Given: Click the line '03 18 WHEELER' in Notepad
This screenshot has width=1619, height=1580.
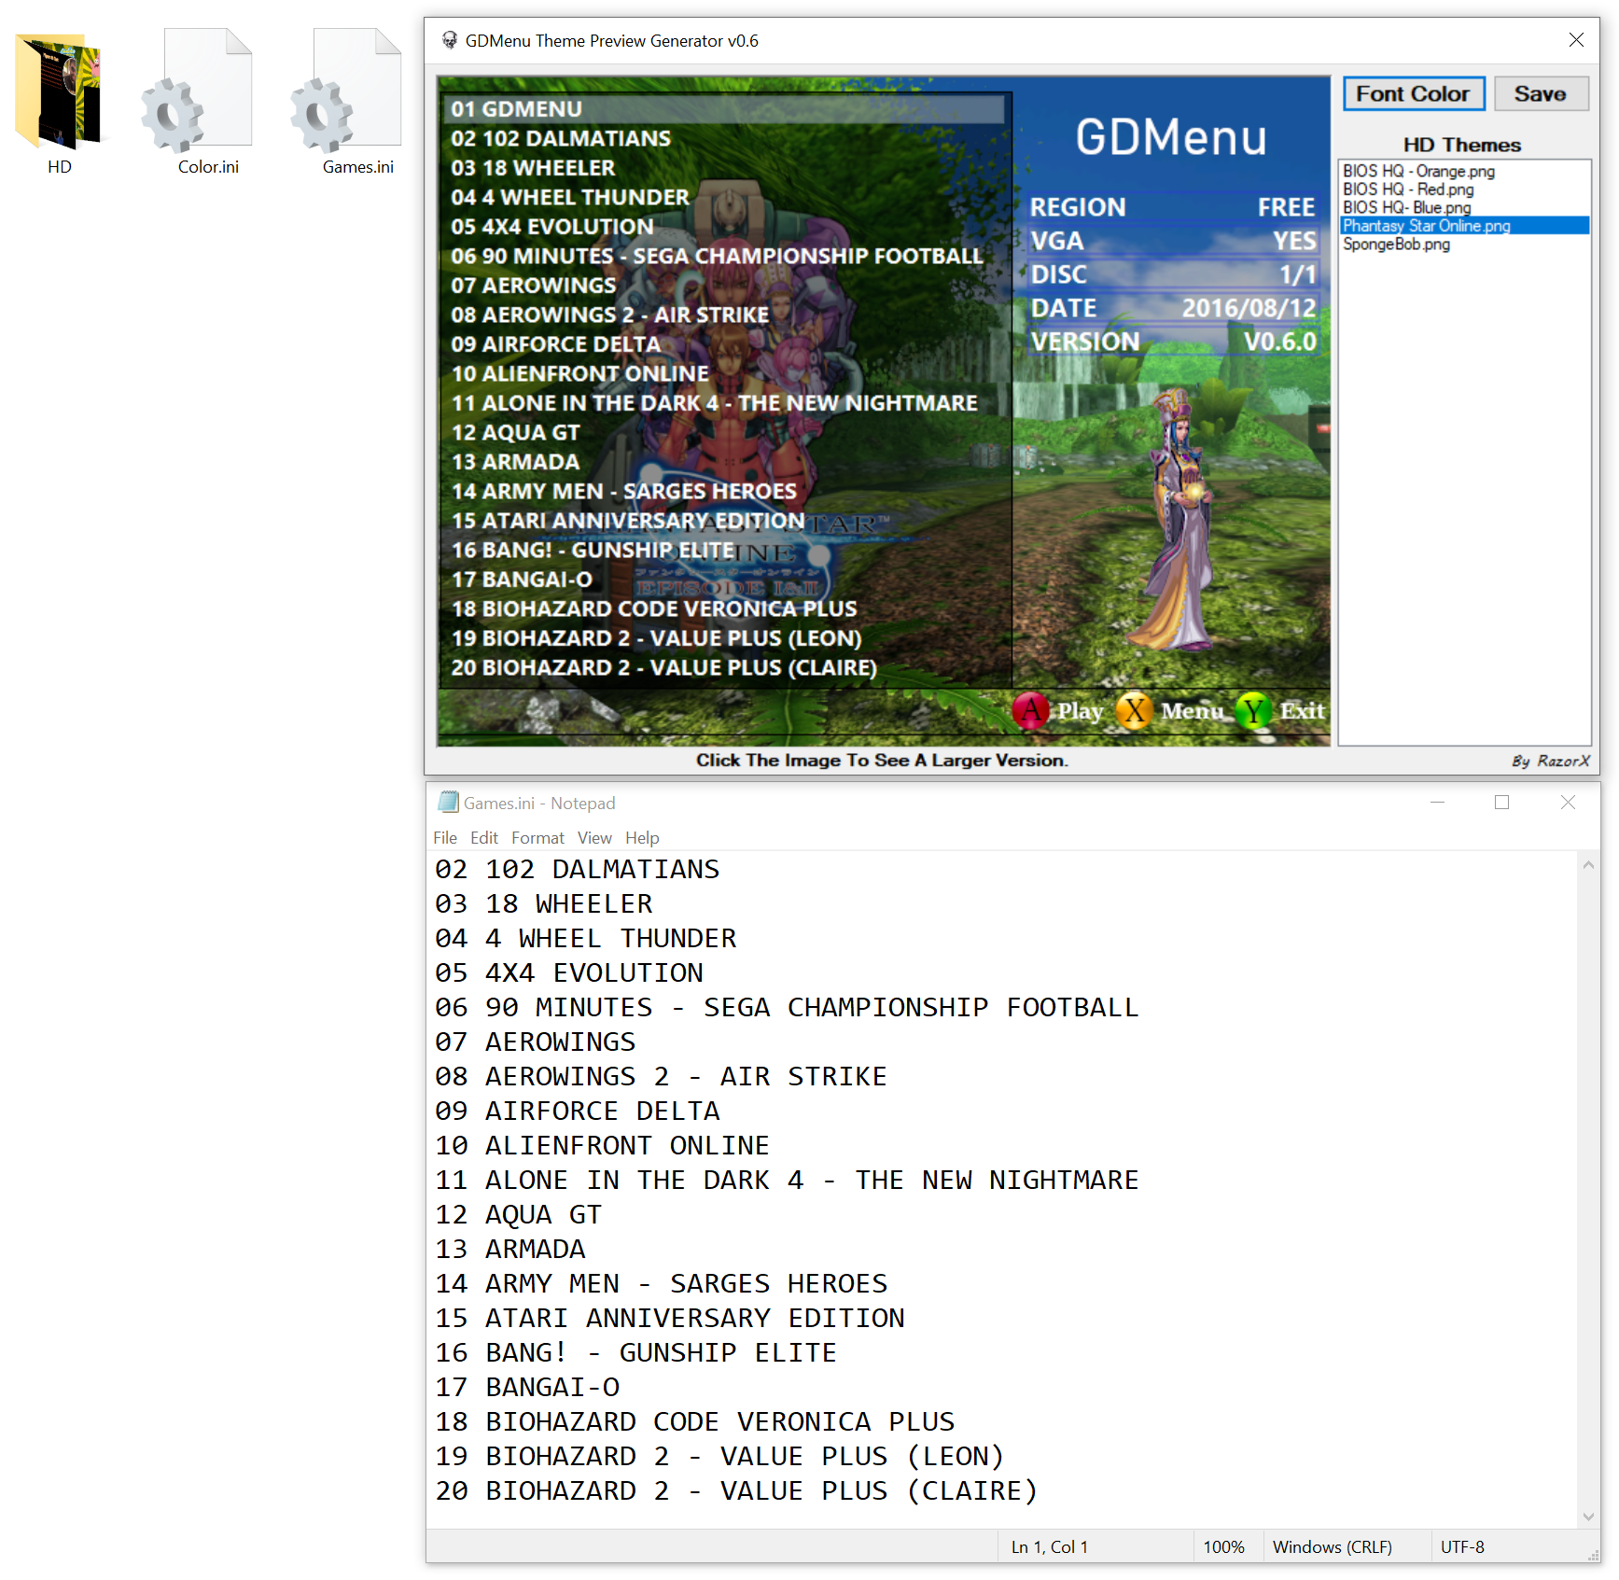Looking at the screenshot, I should pos(543,903).
